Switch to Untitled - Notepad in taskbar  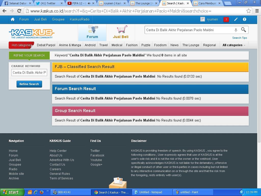coord(152,192)
